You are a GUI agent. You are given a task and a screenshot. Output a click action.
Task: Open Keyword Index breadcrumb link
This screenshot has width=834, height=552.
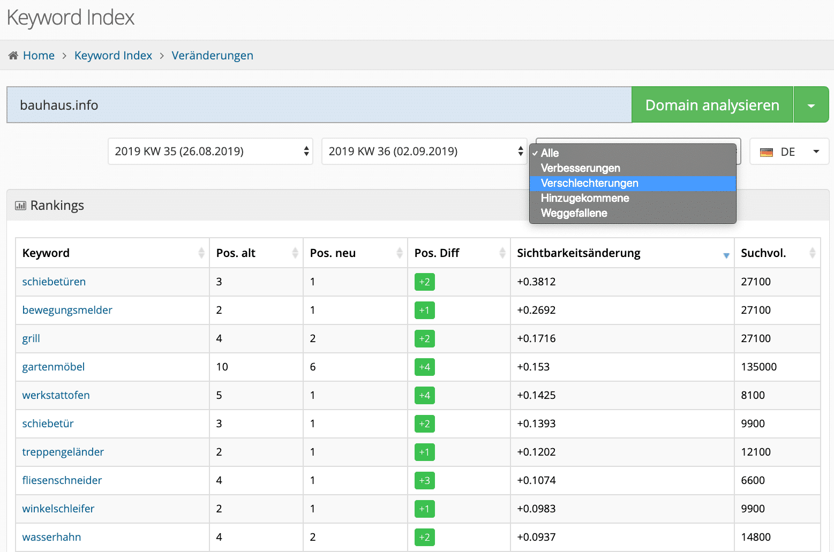(x=113, y=56)
